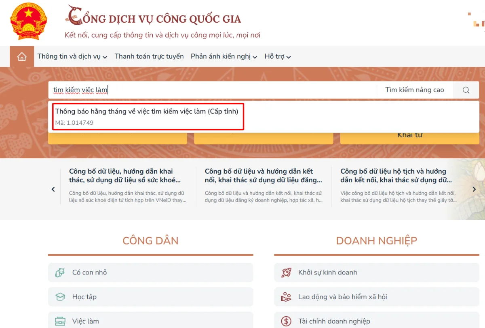
Task: Click the Tài chính doanh nghiệp dollar icon
Action: [286, 321]
